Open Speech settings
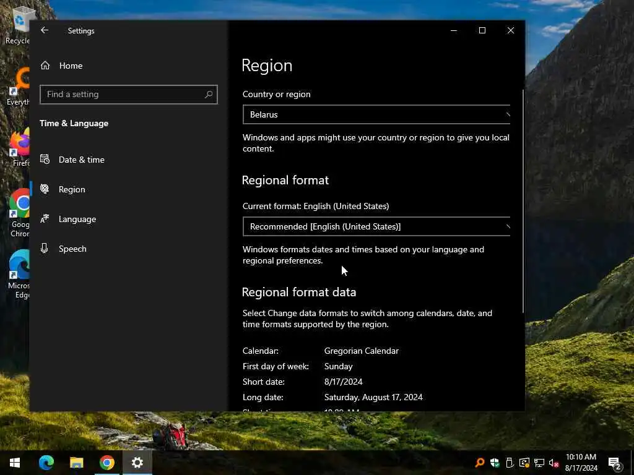The width and height of the screenshot is (634, 475). click(129, 249)
